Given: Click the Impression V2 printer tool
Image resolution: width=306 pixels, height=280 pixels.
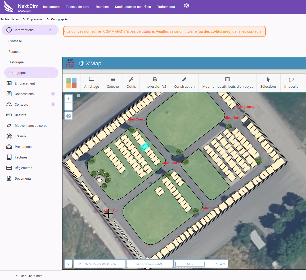Looking at the screenshot, I should (155, 83).
